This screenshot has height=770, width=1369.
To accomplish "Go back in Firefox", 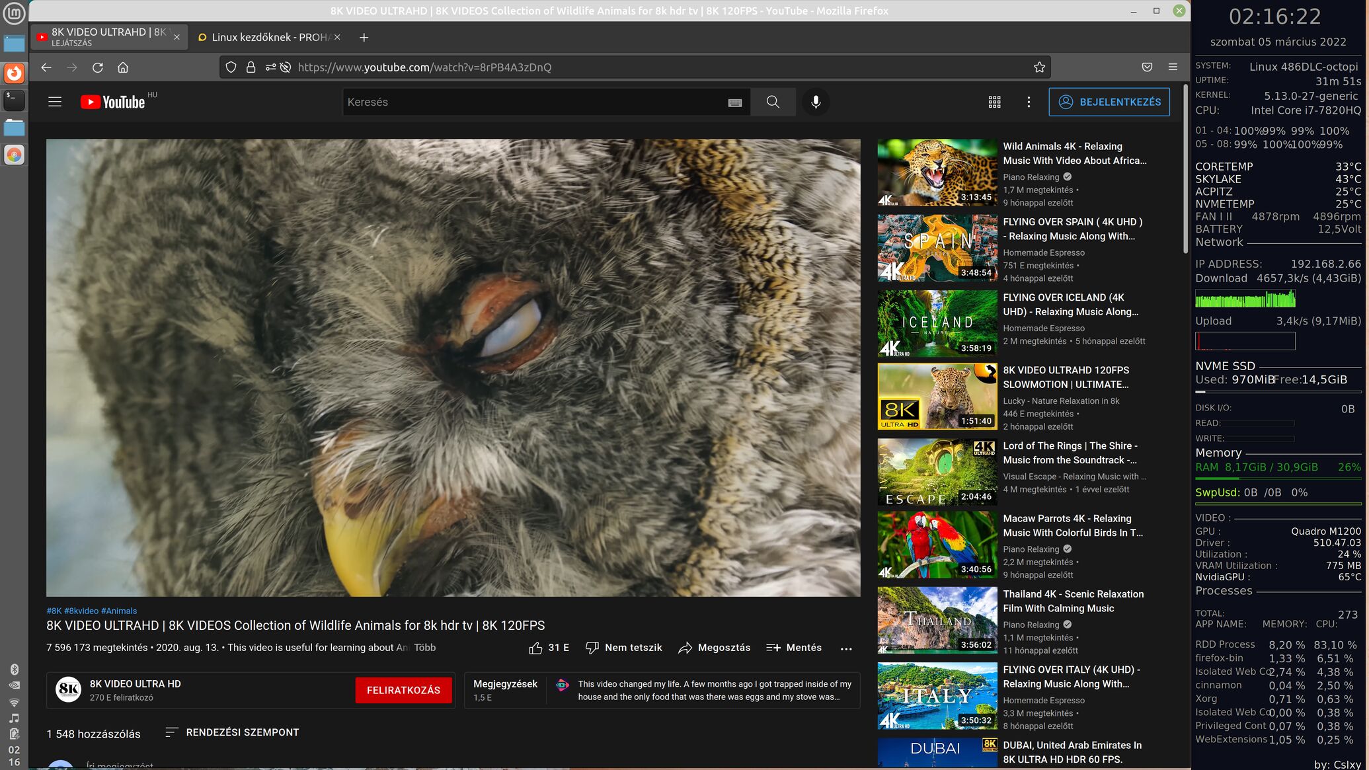I will tap(46, 67).
